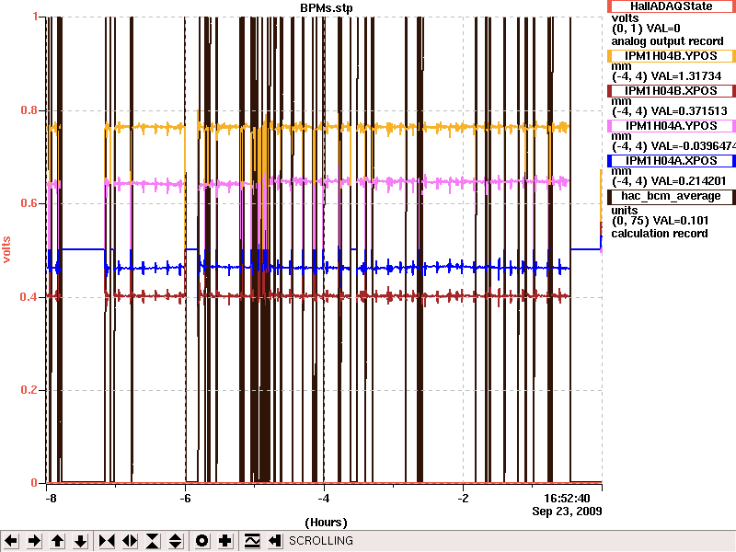Click the horizontal outward-triangles zoom icon
This screenshot has width=736, height=552.
[x=130, y=541]
